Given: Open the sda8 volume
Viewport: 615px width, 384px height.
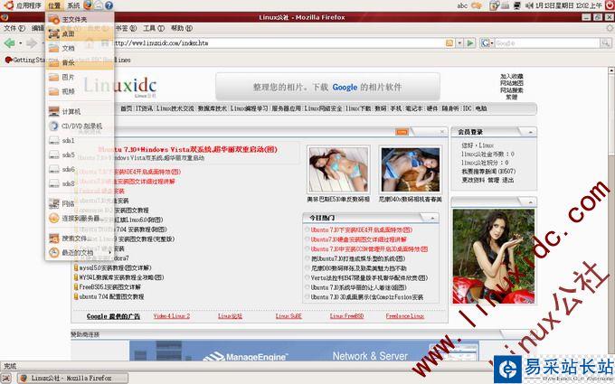Looking at the screenshot, I should pyautogui.click(x=80, y=183).
